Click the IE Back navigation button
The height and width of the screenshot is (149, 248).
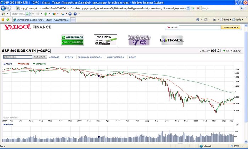click(4, 8)
